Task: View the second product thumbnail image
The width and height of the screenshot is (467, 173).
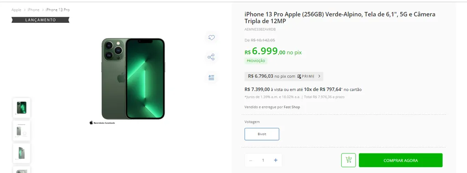Action: [x=21, y=131]
